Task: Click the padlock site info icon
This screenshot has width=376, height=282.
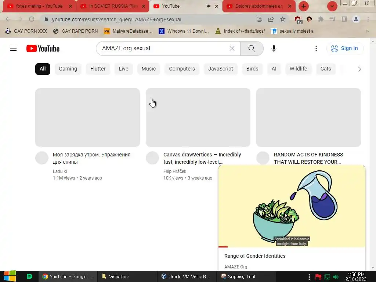Action: [46, 19]
